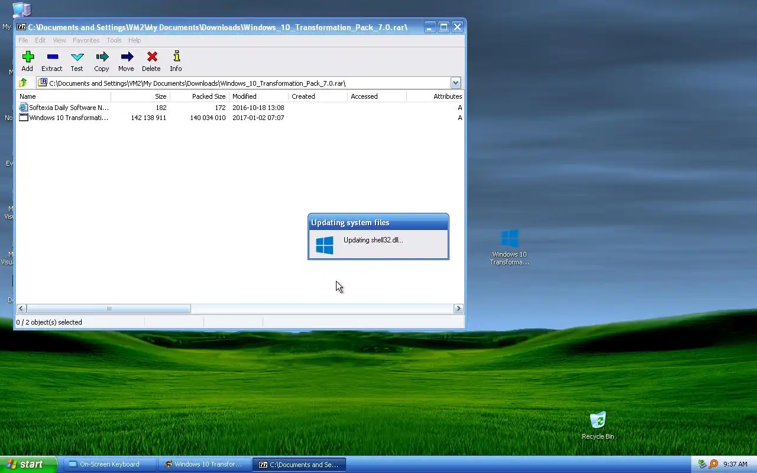Image resolution: width=757 pixels, height=473 pixels.
Task: Click the taskbar clock 9:37 AM
Action: coord(735,464)
